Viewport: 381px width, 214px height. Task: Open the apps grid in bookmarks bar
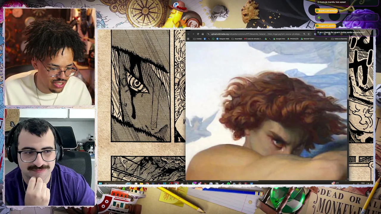[x=188, y=39]
